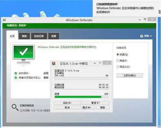This screenshot has height=128, width=161.
Task: Click the green check next to 实时保护
Action: (x=16, y=73)
